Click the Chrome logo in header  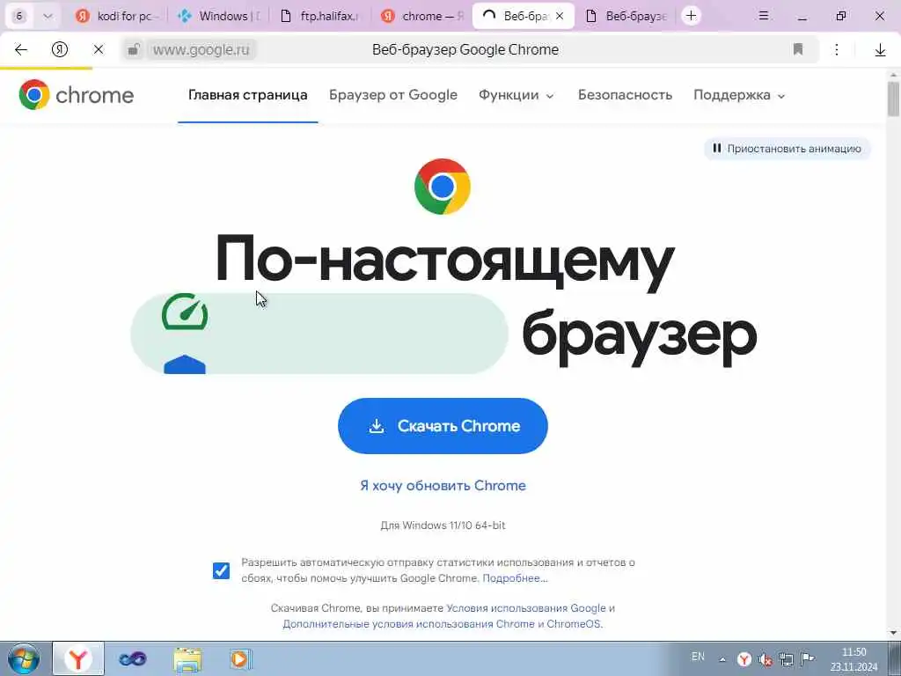(x=77, y=95)
